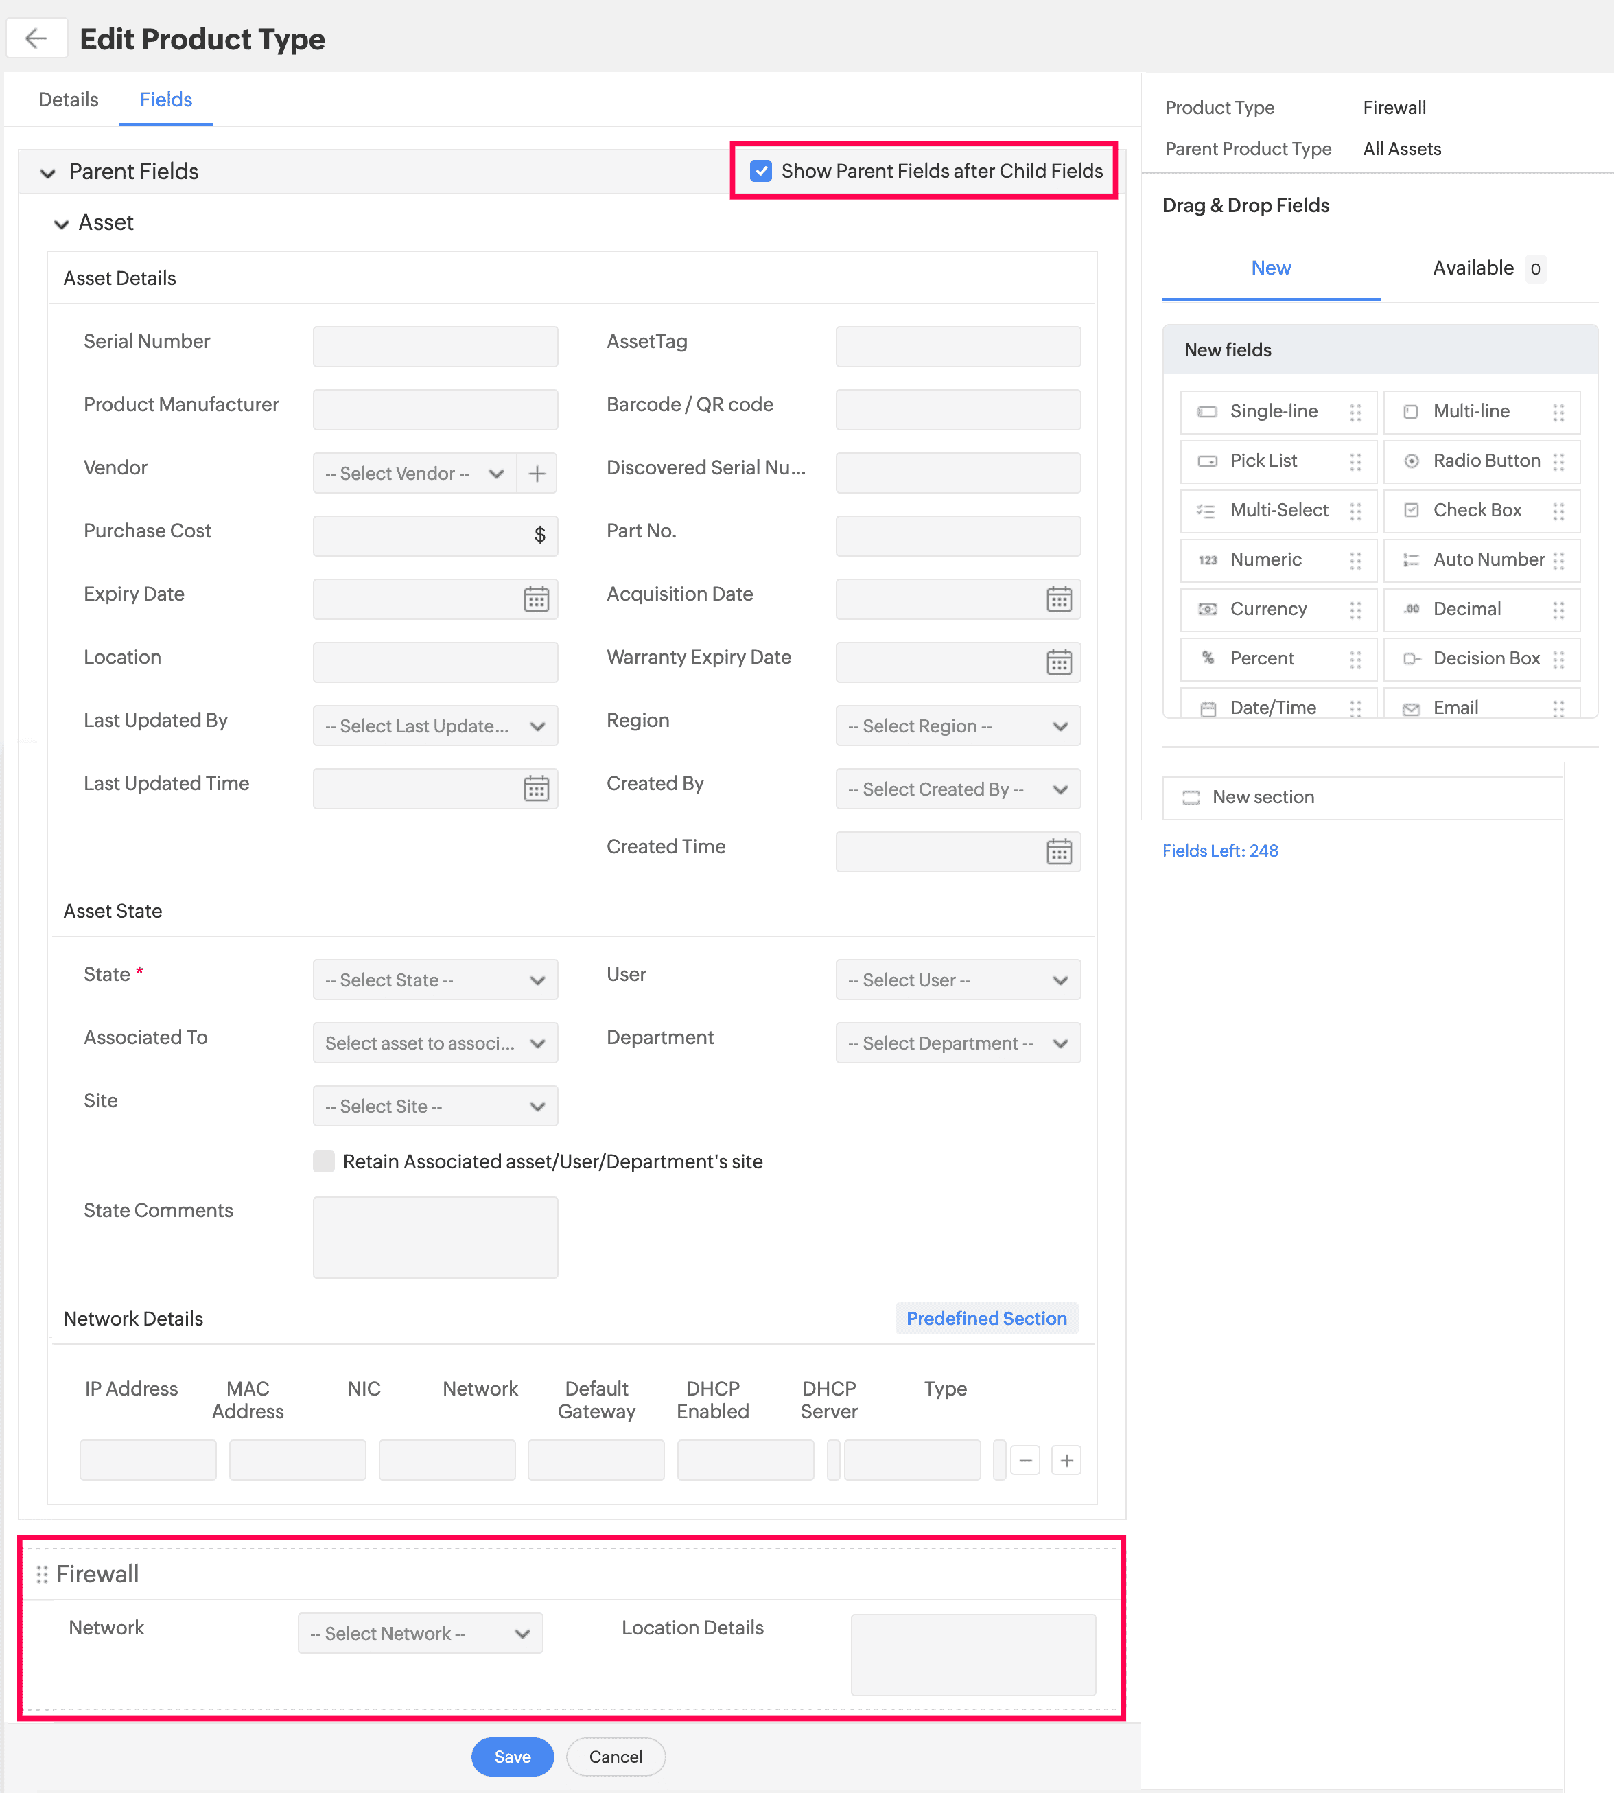Open the Expiry Date calendar picker
This screenshot has width=1614, height=1793.
[536, 600]
